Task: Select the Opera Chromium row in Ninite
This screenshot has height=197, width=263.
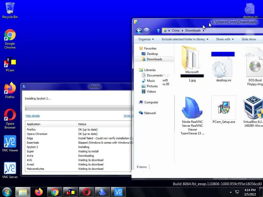Action: pos(78,134)
